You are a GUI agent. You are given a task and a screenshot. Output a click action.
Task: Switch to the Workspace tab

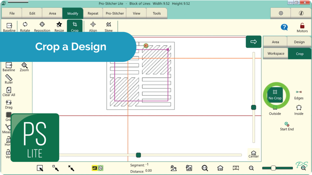[276, 53]
